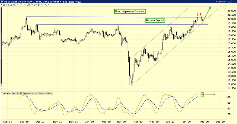Click the Delayed info icon in Stoch panel
The image size is (237, 124).
33,93
